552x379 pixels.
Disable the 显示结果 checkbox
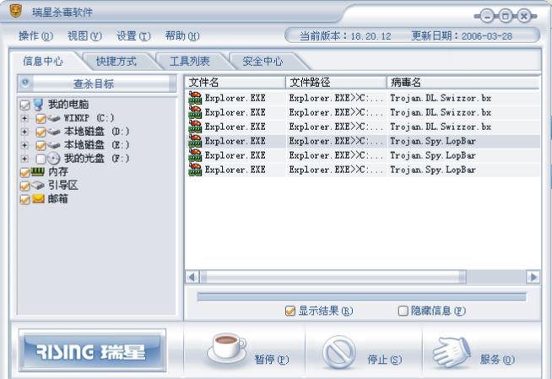[290, 311]
